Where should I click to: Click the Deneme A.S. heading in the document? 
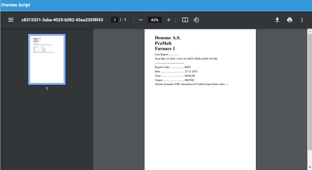pos(167,38)
